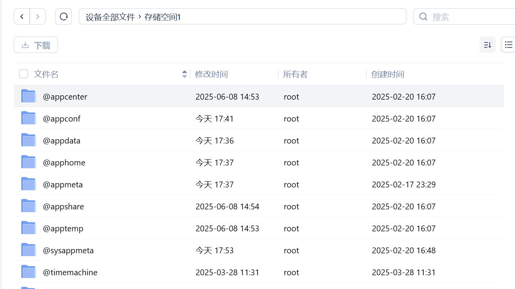Screen dimensions: 515x289
Task: Go forward with the right arrow button
Action: pos(38,16)
